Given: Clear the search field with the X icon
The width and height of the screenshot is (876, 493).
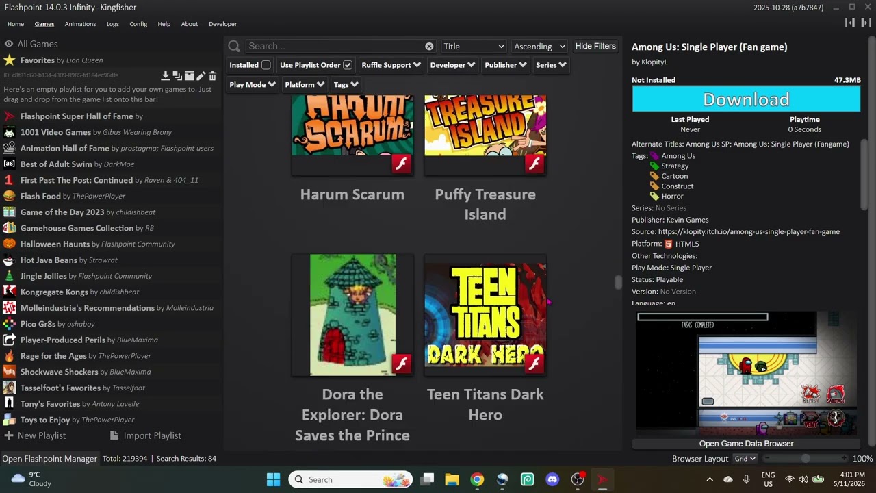Looking at the screenshot, I should (429, 47).
